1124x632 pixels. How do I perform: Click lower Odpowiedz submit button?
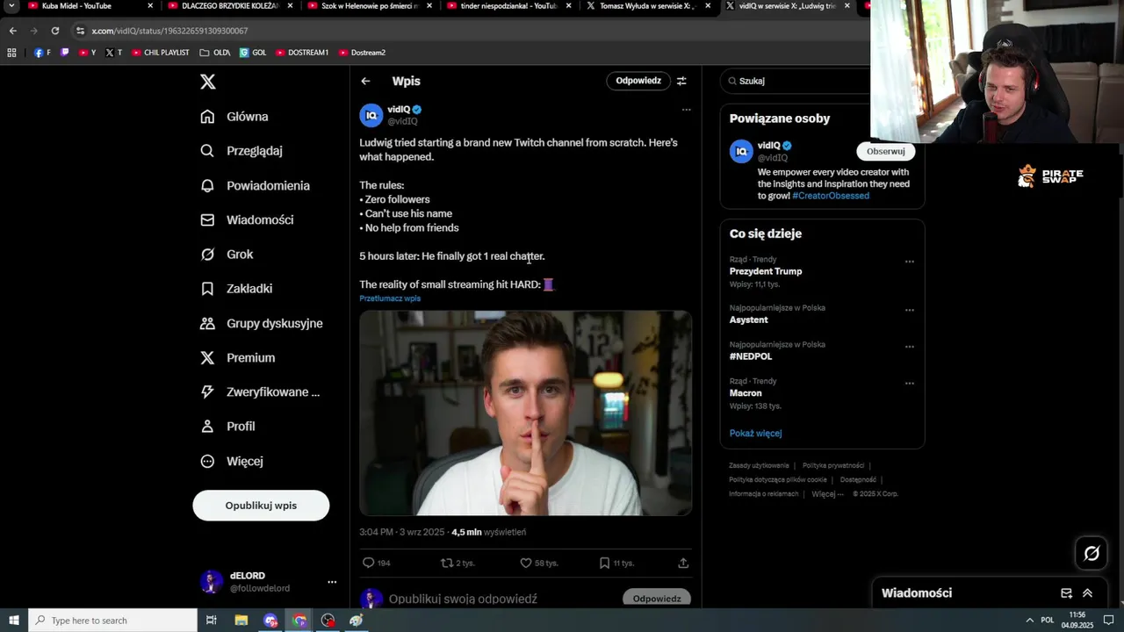coord(657,599)
